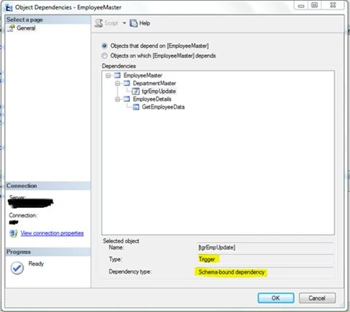Select tgrEmpUpdate in the dependencies tree
Viewport: 350px width, 312px height.
(159, 92)
